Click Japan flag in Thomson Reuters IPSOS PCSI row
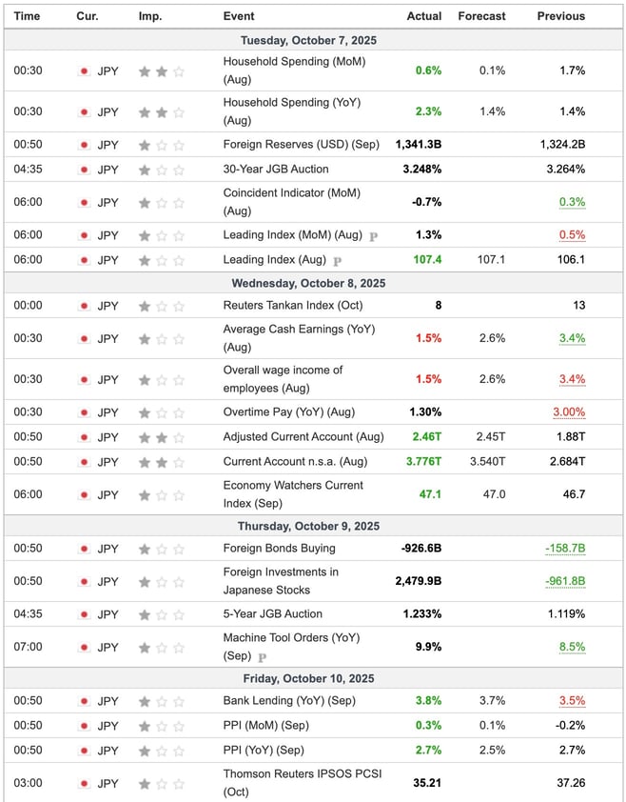 [x=84, y=783]
